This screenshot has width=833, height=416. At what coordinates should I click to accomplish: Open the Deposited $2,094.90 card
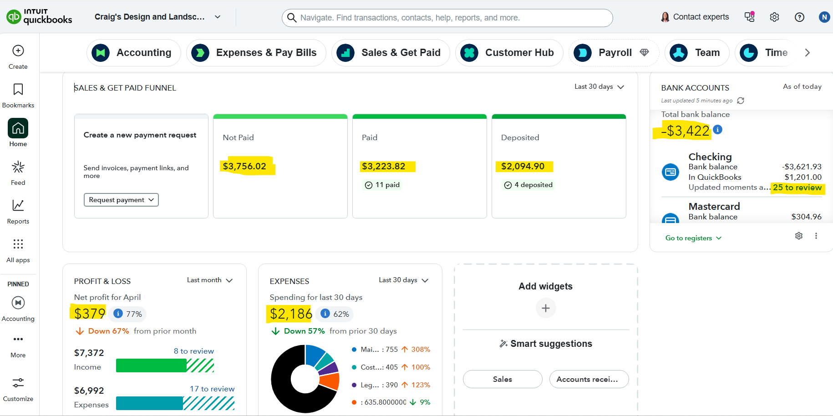tap(559, 166)
